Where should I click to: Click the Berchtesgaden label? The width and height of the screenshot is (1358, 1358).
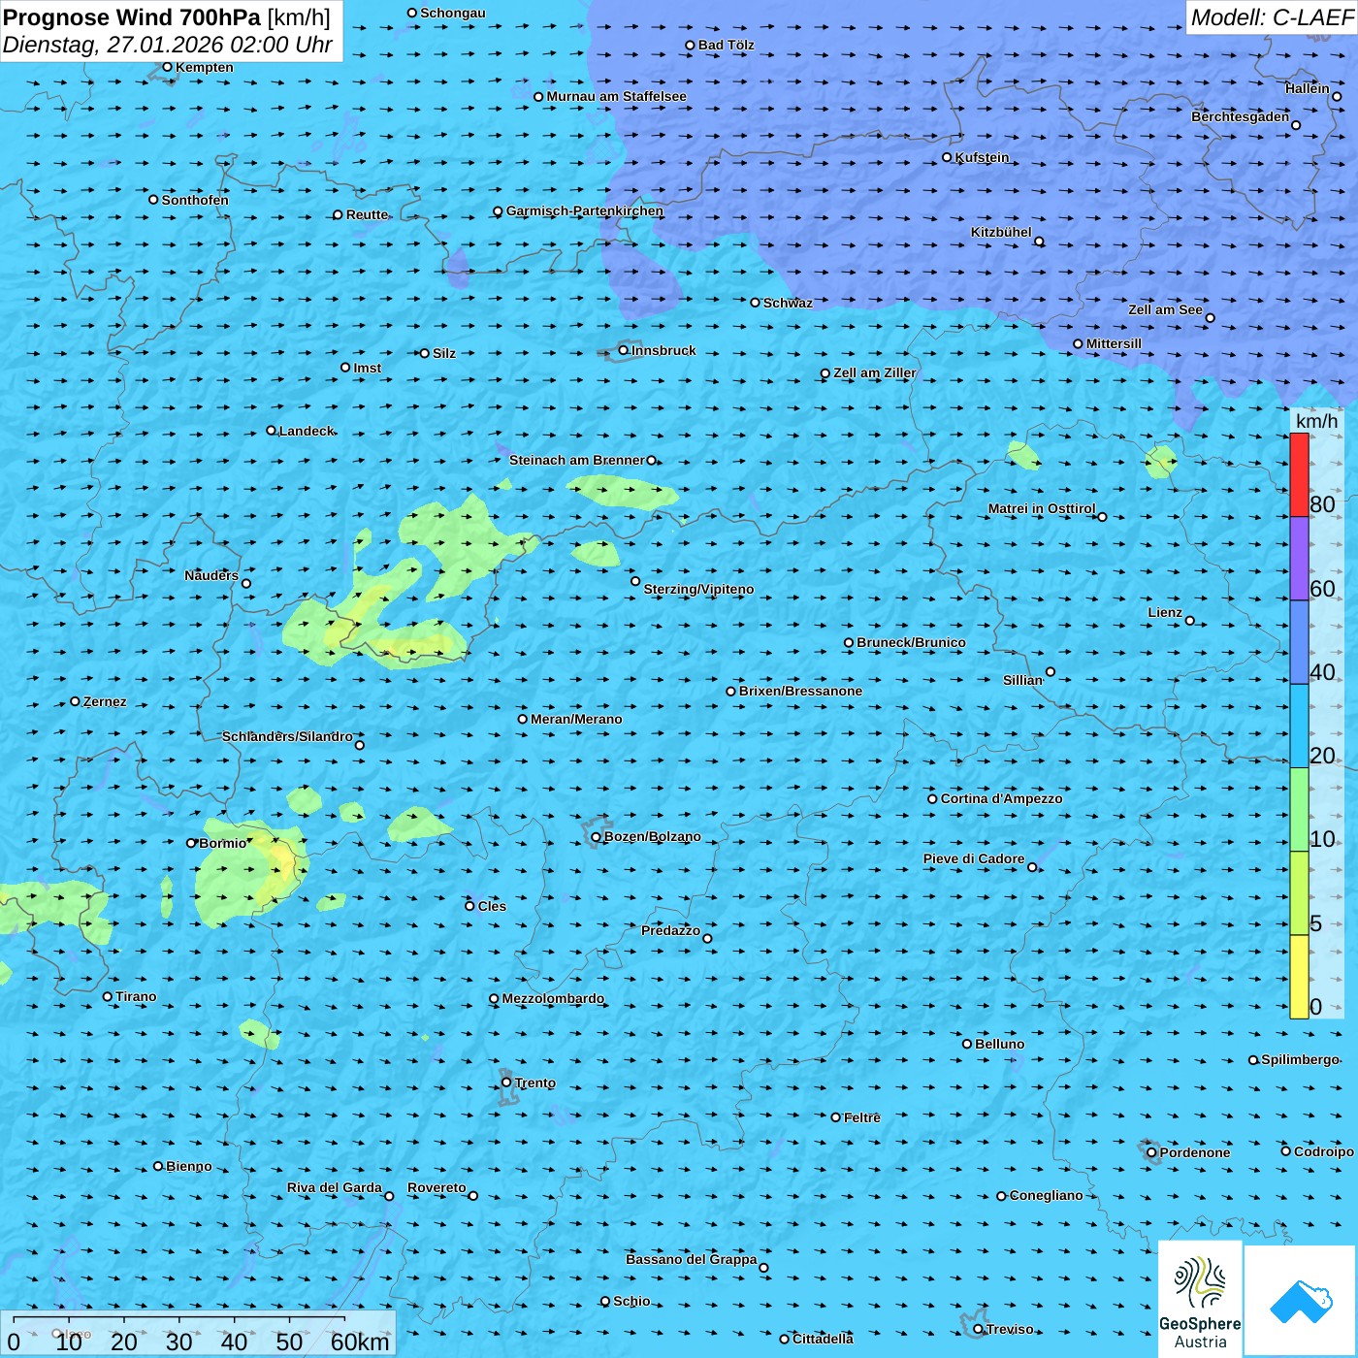[1240, 116]
